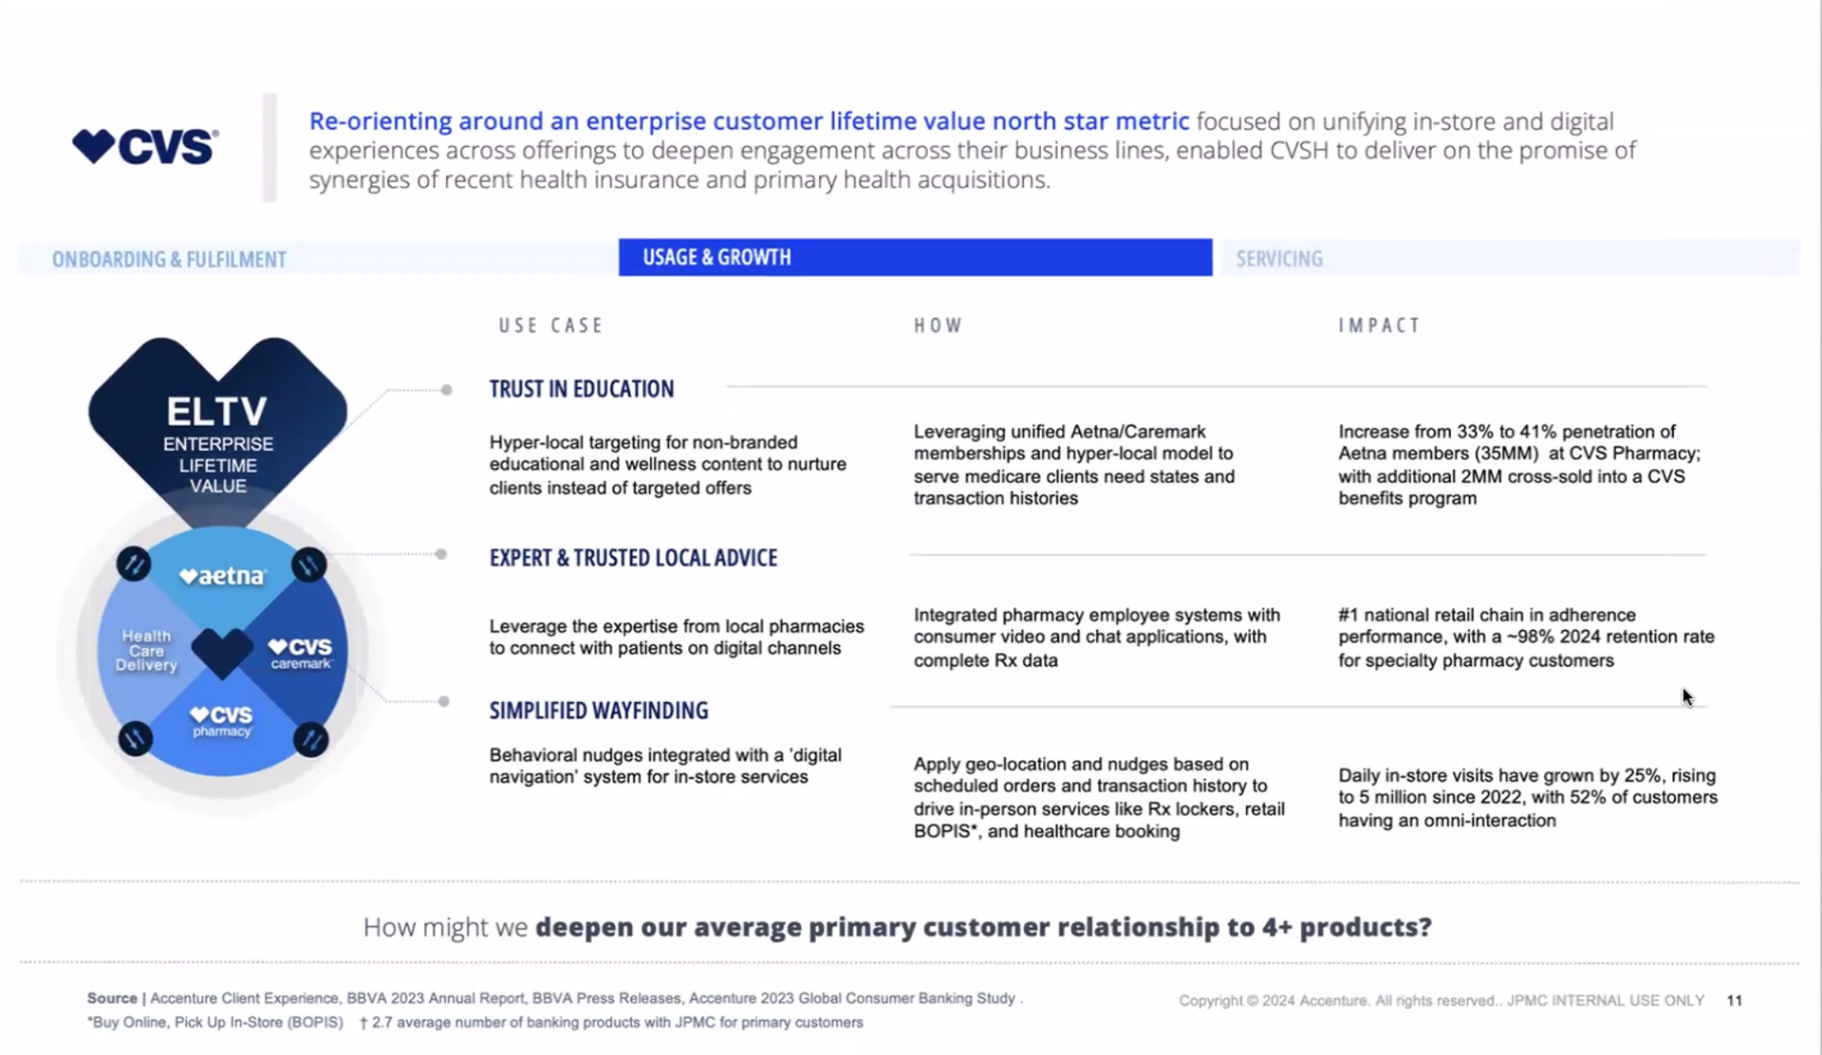1822x1055 pixels.
Task: Click the Health Care Delivery segment
Action: (x=146, y=651)
